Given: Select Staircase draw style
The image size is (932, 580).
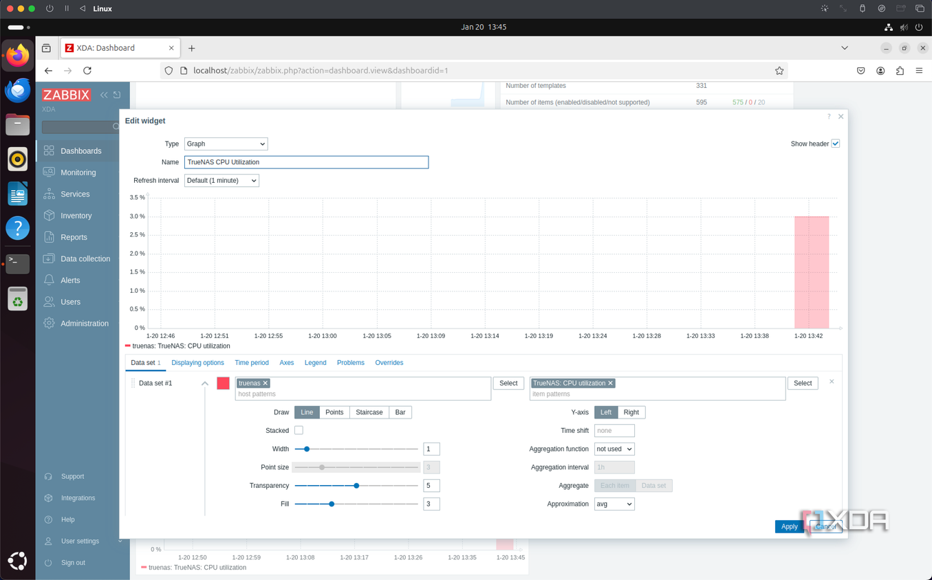Looking at the screenshot, I should point(369,412).
